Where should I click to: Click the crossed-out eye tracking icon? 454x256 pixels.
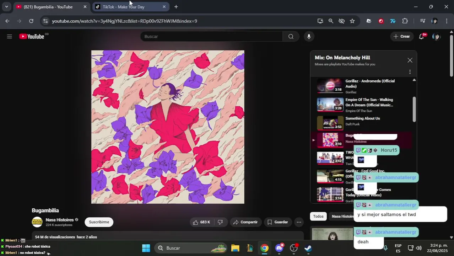[341, 21]
